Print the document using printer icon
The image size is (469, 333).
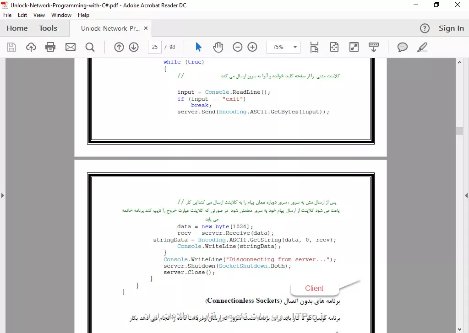50,47
